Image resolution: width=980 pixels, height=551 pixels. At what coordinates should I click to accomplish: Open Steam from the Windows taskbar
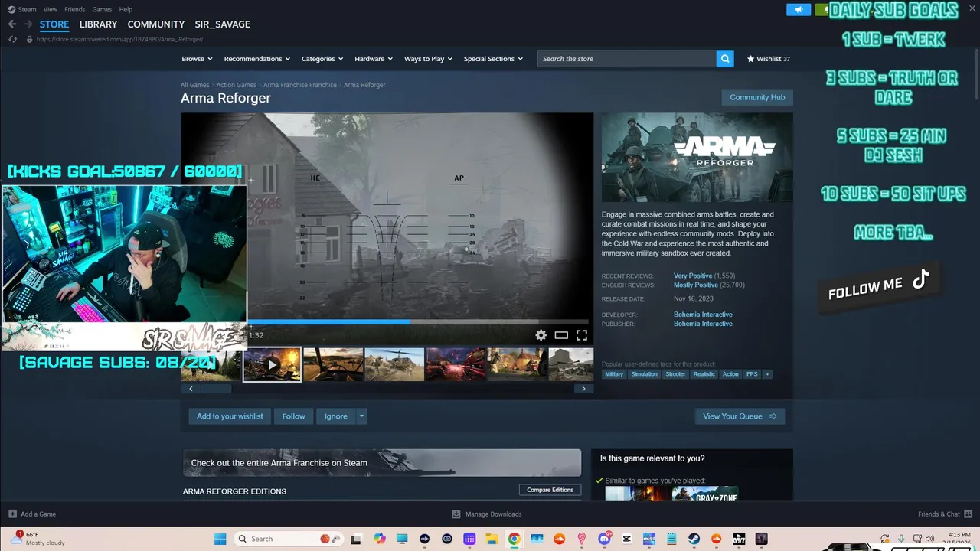pyautogui.click(x=694, y=539)
